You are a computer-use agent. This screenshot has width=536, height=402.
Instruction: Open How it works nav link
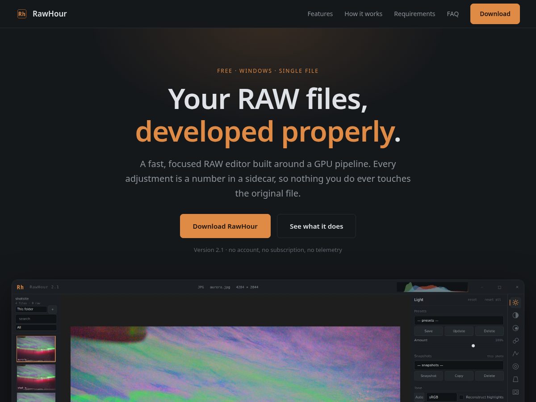pos(363,14)
